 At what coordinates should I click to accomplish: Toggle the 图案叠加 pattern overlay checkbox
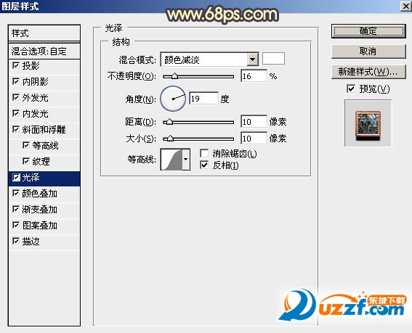click(x=16, y=225)
